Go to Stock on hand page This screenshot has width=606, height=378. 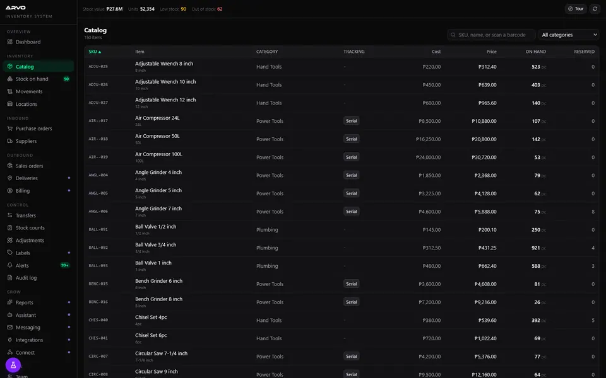coord(39,79)
